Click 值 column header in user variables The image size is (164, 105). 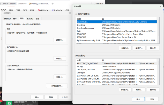(129, 19)
